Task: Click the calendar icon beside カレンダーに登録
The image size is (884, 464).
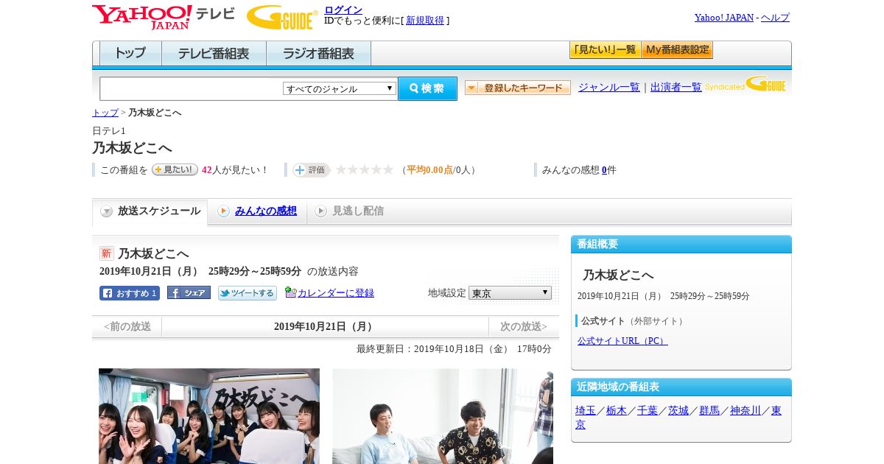Action: (x=290, y=292)
